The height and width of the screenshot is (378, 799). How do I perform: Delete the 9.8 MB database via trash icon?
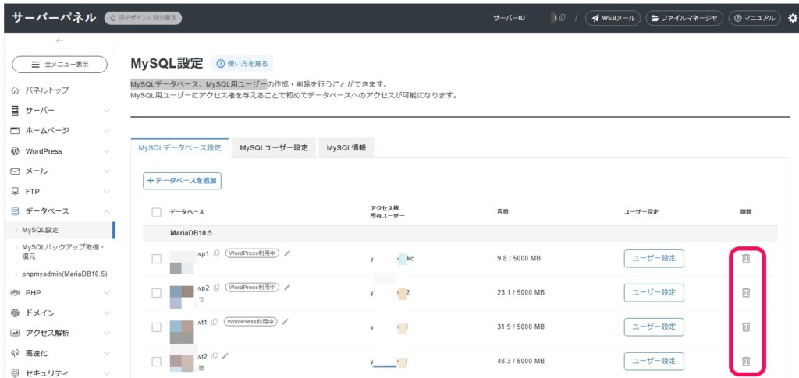tap(745, 259)
